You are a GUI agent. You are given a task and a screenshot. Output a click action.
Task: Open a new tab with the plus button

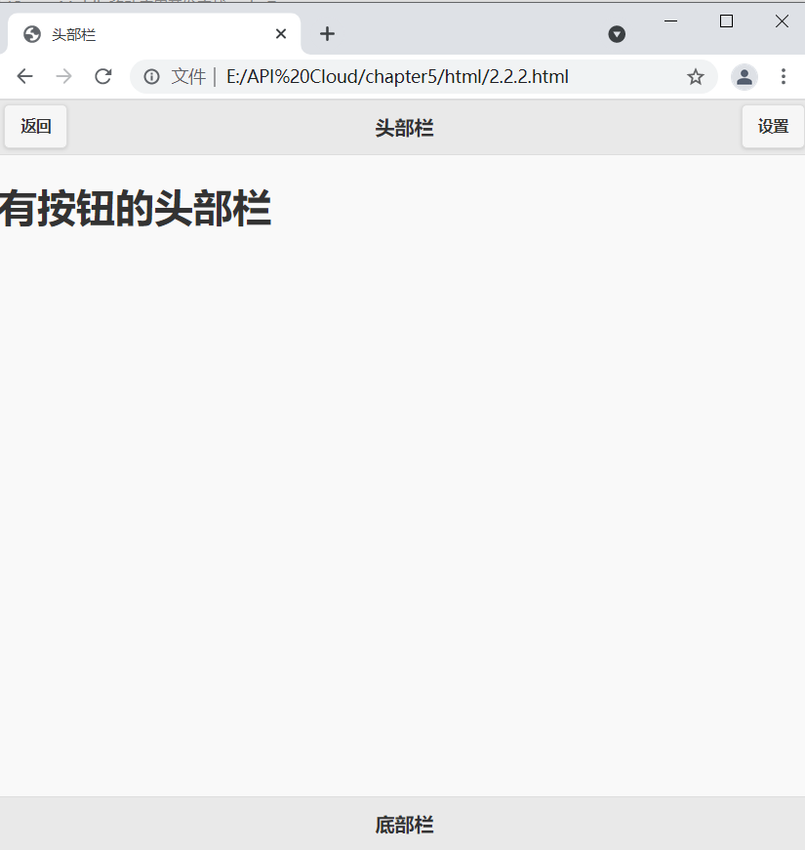[x=327, y=34]
